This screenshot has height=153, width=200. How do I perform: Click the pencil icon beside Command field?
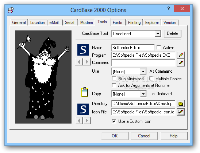[181, 63]
